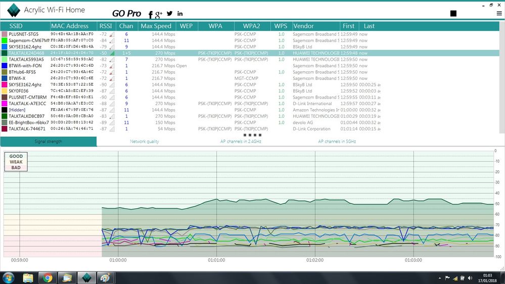The image size is (505, 284).
Task: Sort the list by the Vendor column
Action: click(x=303, y=26)
